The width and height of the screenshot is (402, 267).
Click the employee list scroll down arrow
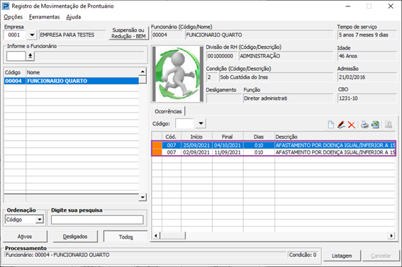[x=143, y=197]
